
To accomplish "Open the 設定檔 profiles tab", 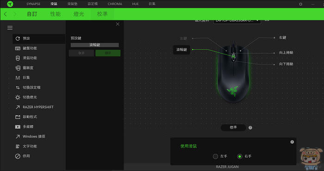I will point(93,4).
